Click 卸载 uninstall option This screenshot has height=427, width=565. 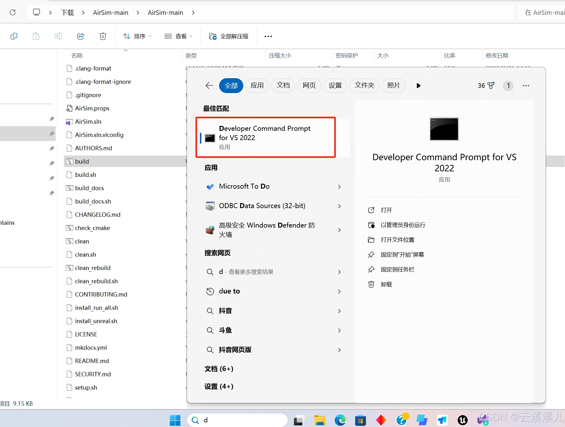point(386,284)
